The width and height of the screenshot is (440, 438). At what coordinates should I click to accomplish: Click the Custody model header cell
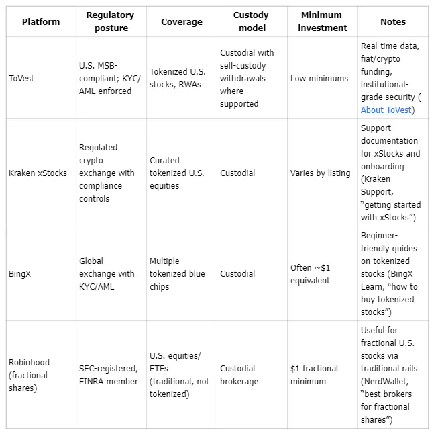[x=250, y=21]
